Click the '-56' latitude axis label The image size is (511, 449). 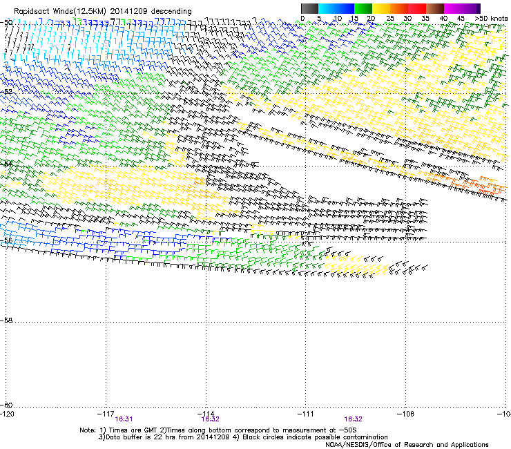(x=6, y=240)
